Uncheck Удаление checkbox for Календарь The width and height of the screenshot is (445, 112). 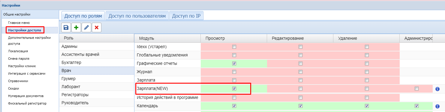tap(366, 106)
